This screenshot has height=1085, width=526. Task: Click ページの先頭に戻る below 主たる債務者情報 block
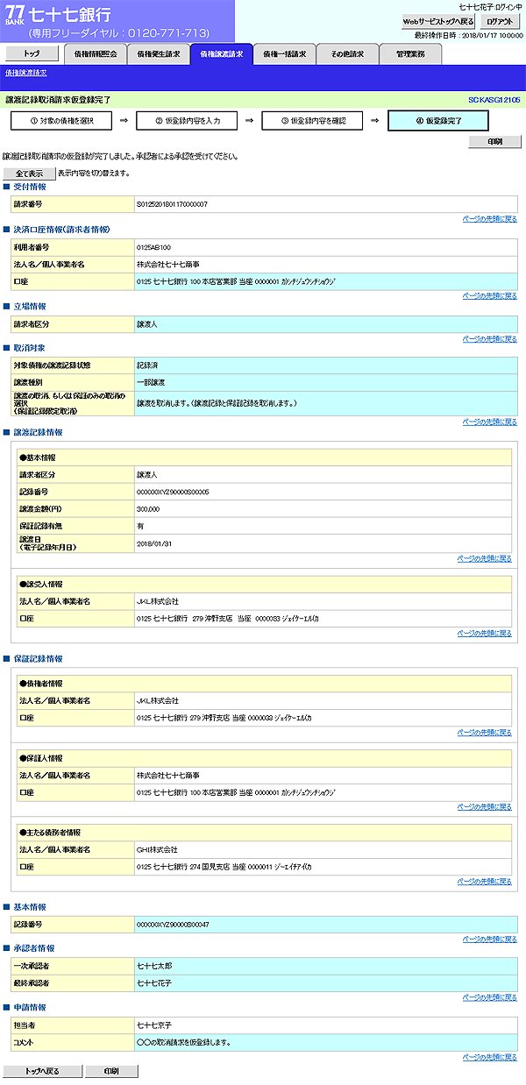pyautogui.click(x=484, y=881)
